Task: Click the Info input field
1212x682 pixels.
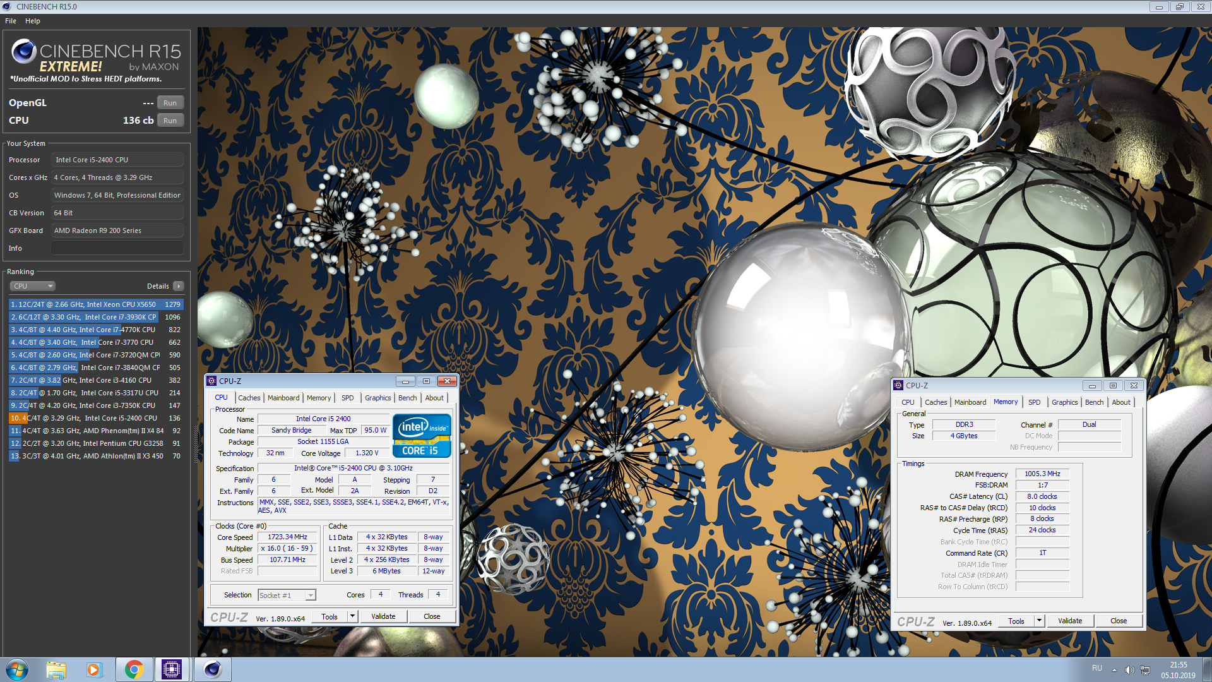Action: tap(117, 248)
